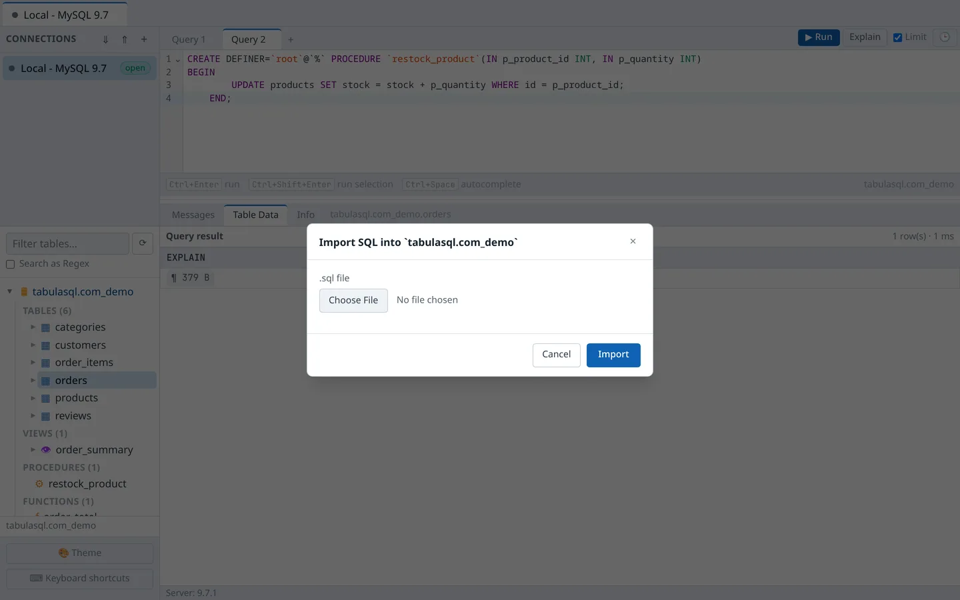Cancel the Import SQL dialog

[x=556, y=355]
